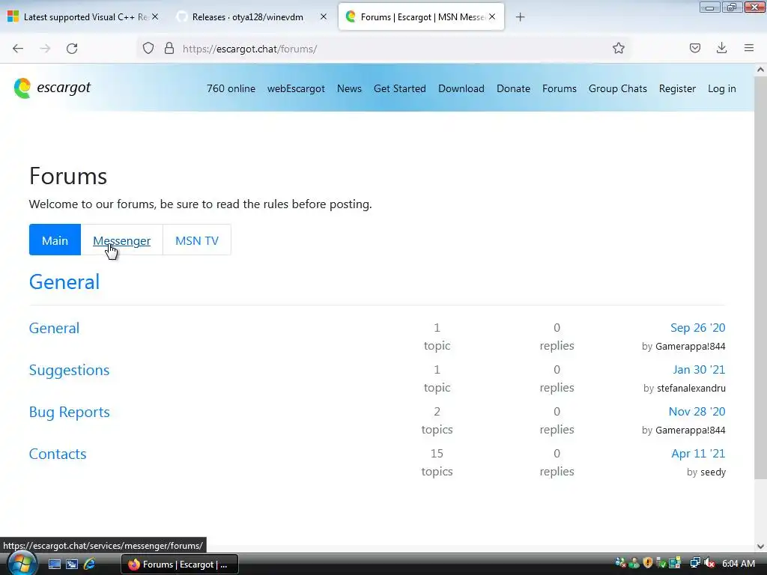The image size is (767, 575).
Task: Click the taskbar clock 6:04 AM
Action: tap(739, 564)
